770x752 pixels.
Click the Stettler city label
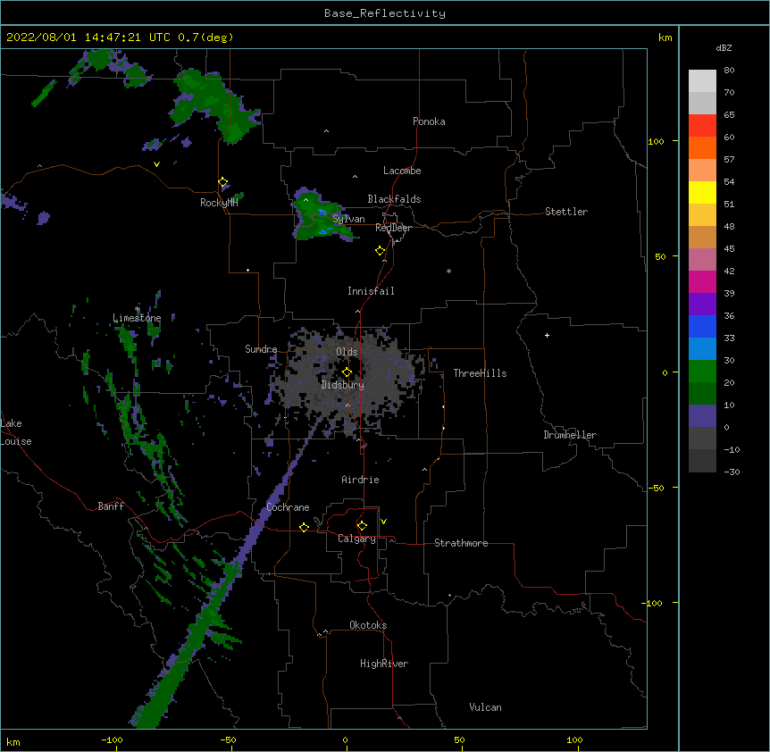pos(566,212)
